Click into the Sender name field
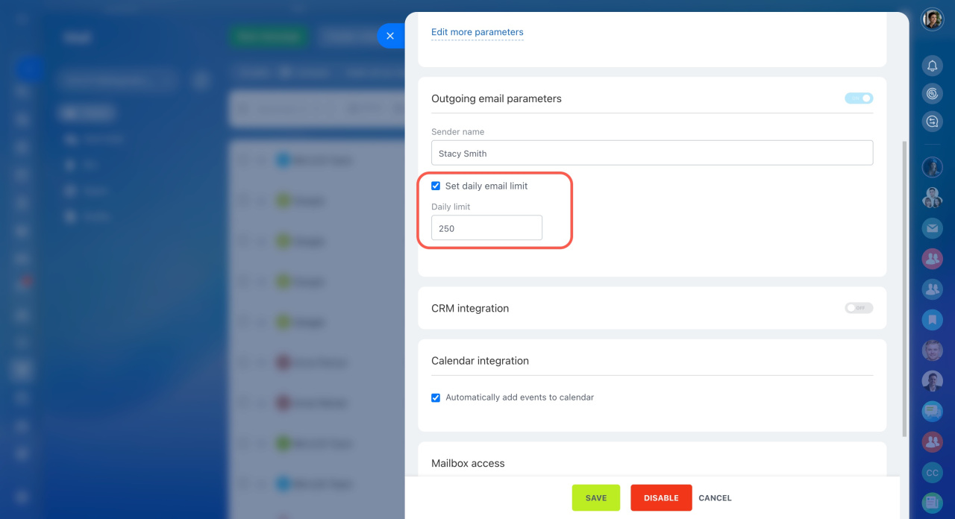This screenshot has height=519, width=955. (x=651, y=154)
